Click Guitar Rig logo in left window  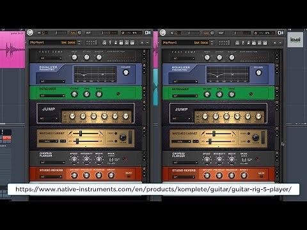(x=30, y=33)
